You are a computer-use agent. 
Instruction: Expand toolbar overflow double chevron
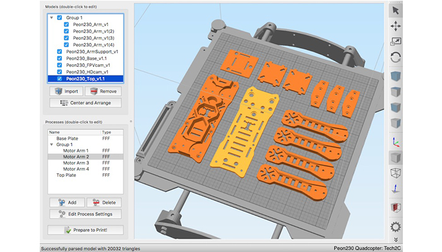pos(396,239)
